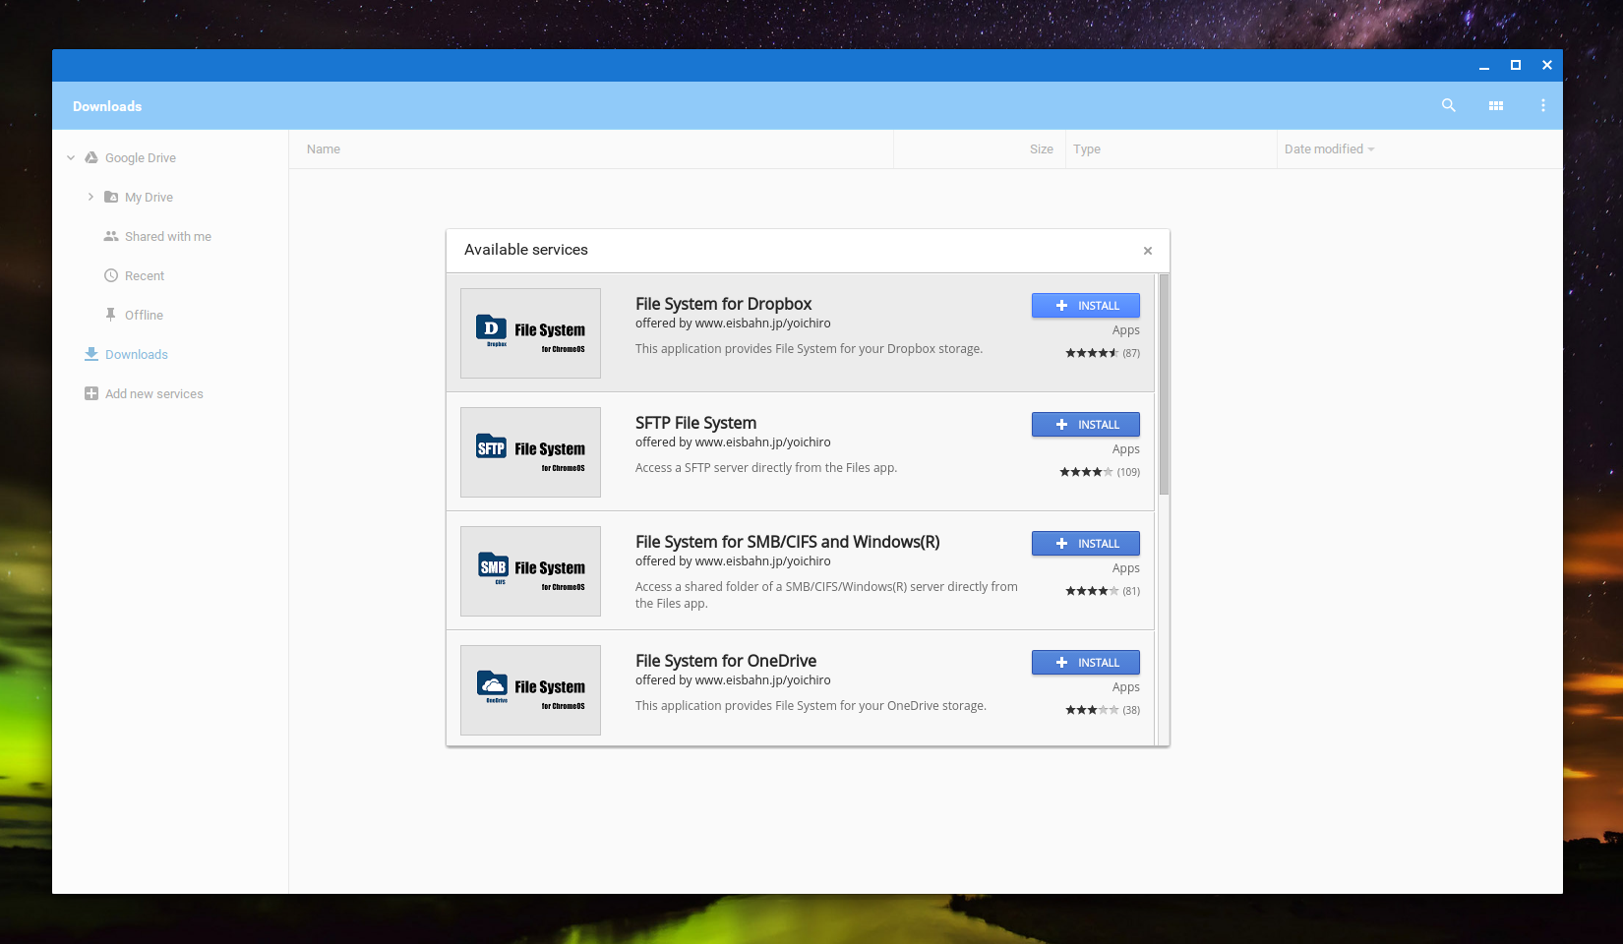Click the SFTP app star rating (109)
Screen dimensions: 1623x944
pos(1100,472)
